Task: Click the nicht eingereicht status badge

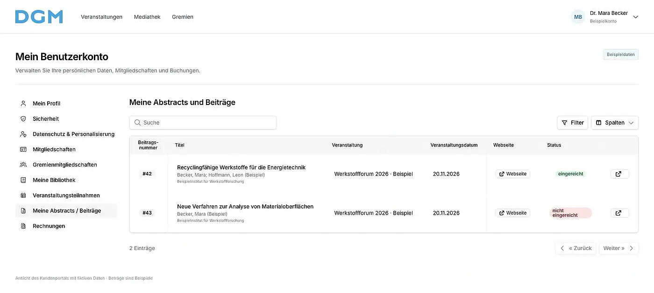Action: pos(570,213)
